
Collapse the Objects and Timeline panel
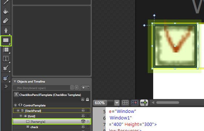click(x=15, y=81)
